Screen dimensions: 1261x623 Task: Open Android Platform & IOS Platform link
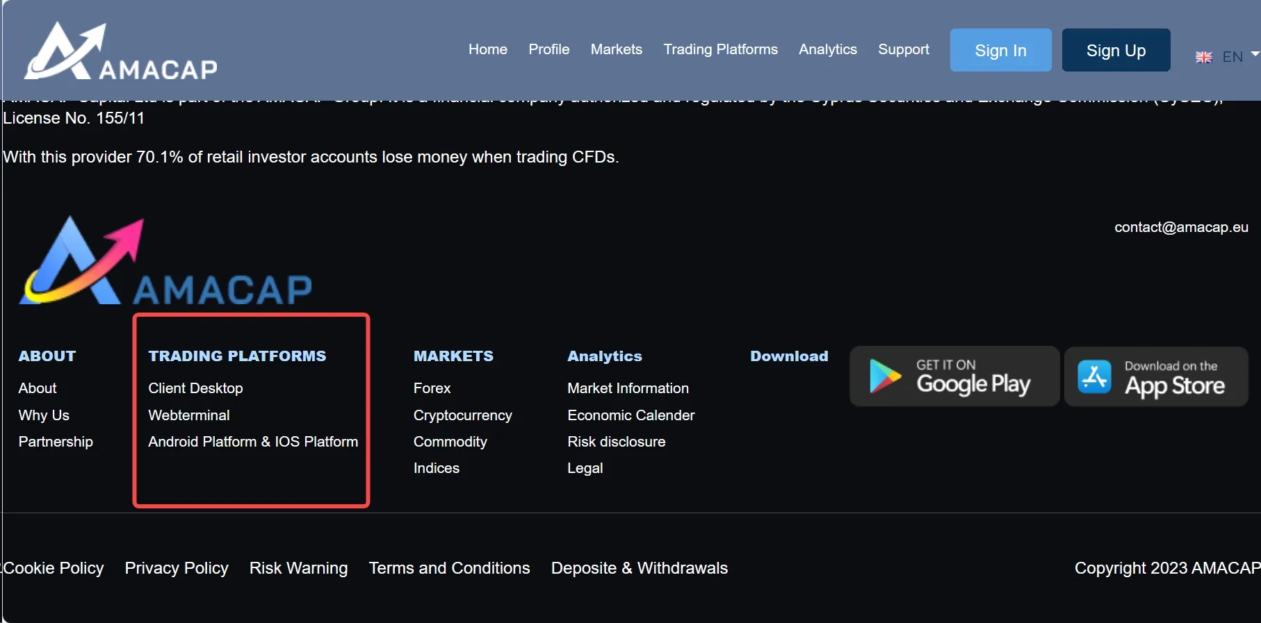pyautogui.click(x=253, y=442)
